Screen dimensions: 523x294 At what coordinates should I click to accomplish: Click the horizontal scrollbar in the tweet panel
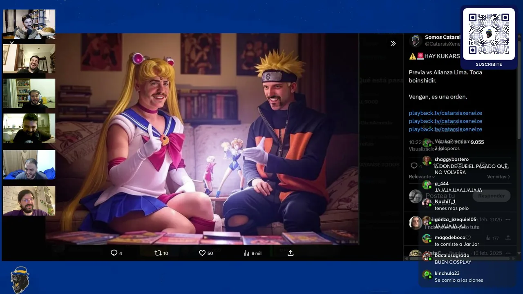[x=459, y=258]
